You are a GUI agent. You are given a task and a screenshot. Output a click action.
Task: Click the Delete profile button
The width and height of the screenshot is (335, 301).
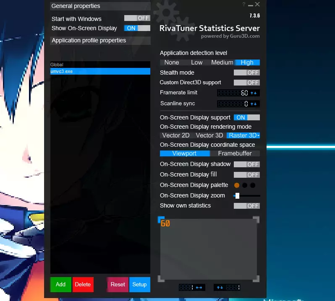(83, 285)
